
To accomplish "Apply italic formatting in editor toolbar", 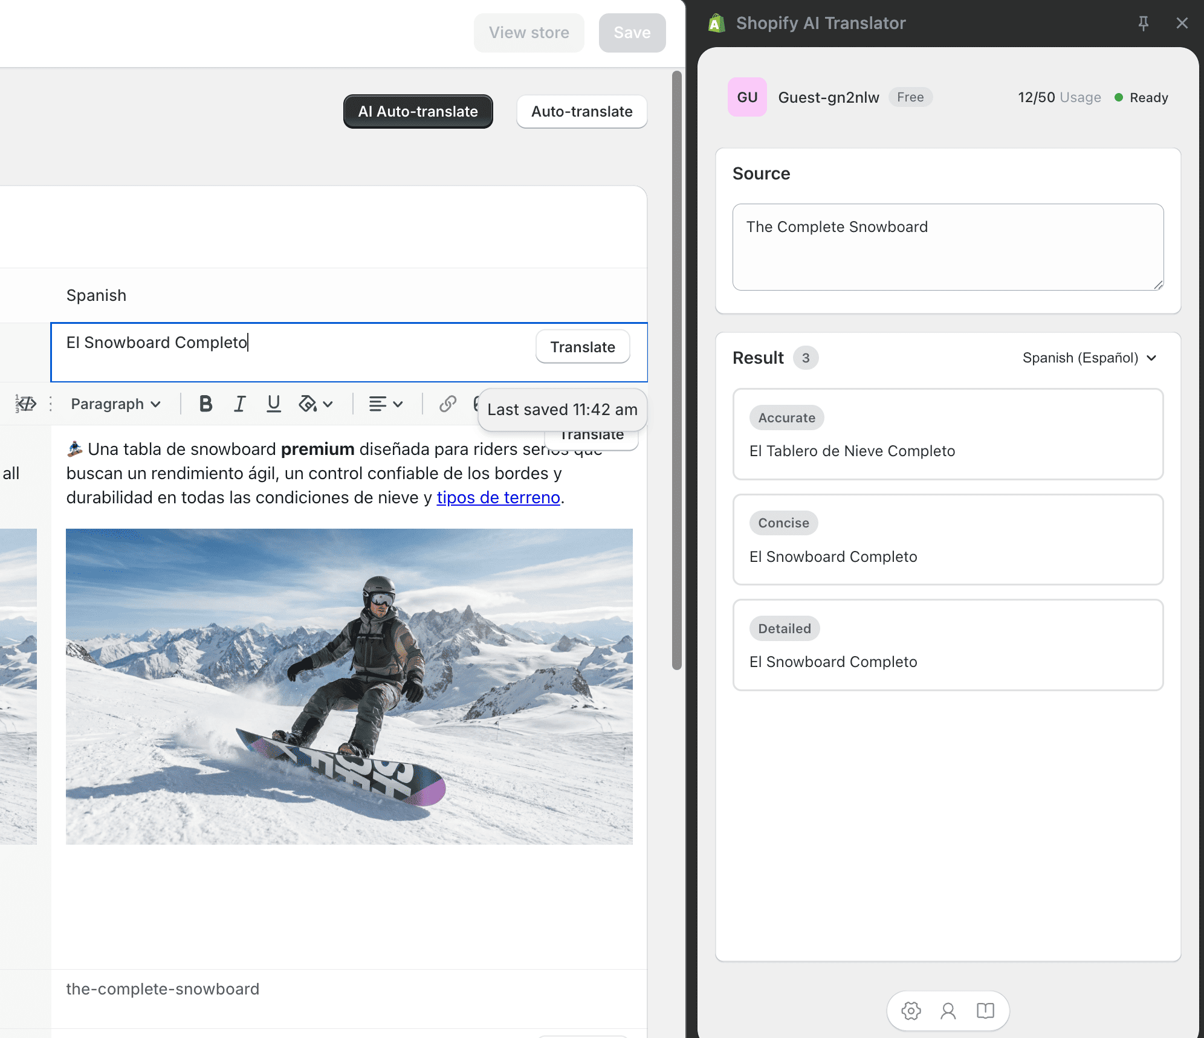I will pos(240,404).
